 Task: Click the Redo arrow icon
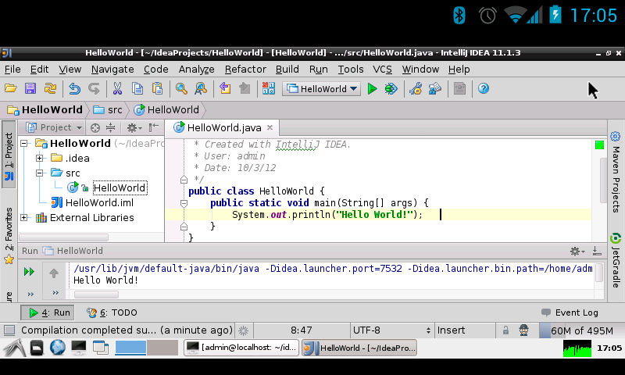point(94,88)
